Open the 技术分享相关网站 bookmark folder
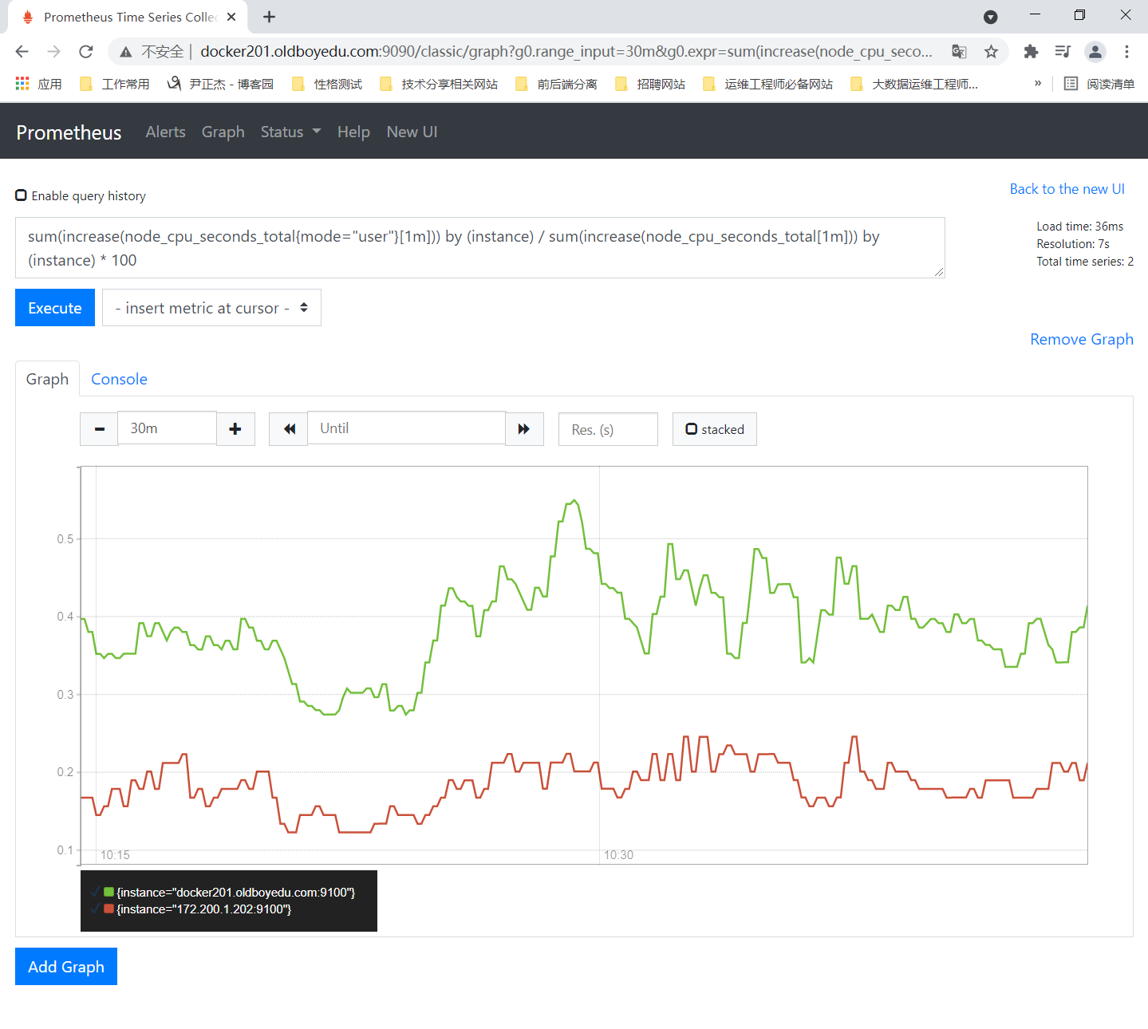The height and width of the screenshot is (1029, 1148). tap(439, 84)
